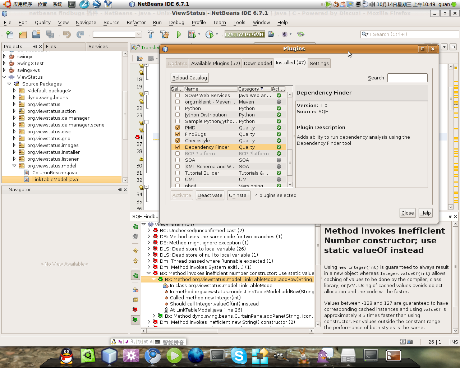Screen dimensions: 460x368
Task: Expand BC: Unchecked/unconfirmed cast node
Action: 149,230
